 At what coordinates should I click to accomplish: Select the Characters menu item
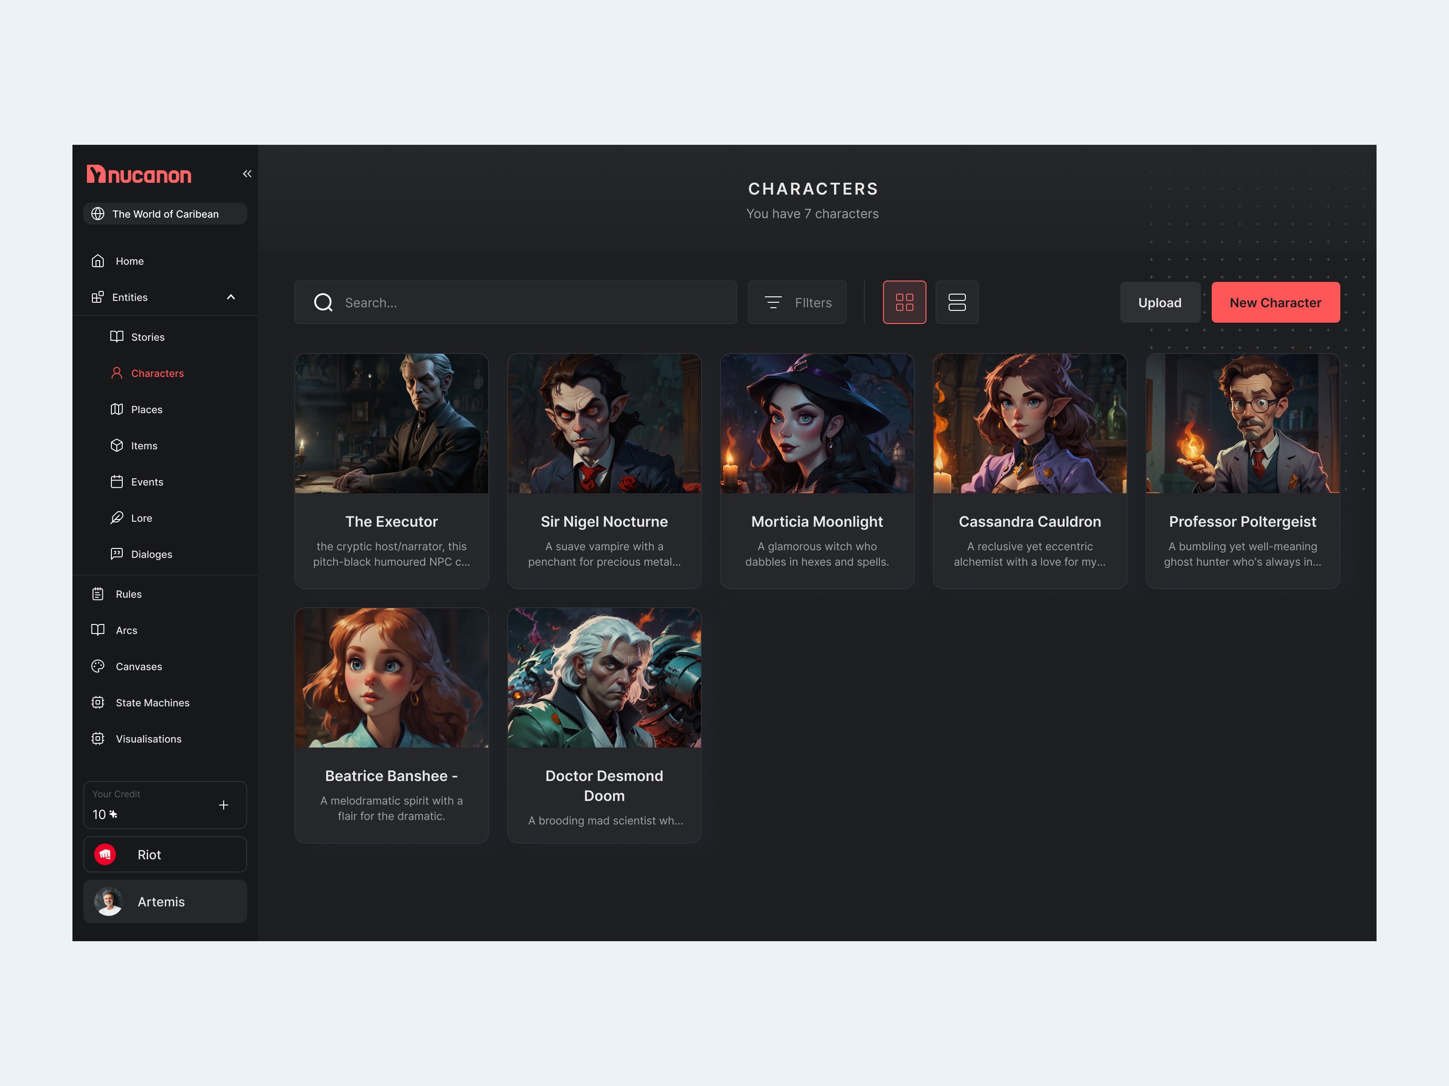pos(158,372)
